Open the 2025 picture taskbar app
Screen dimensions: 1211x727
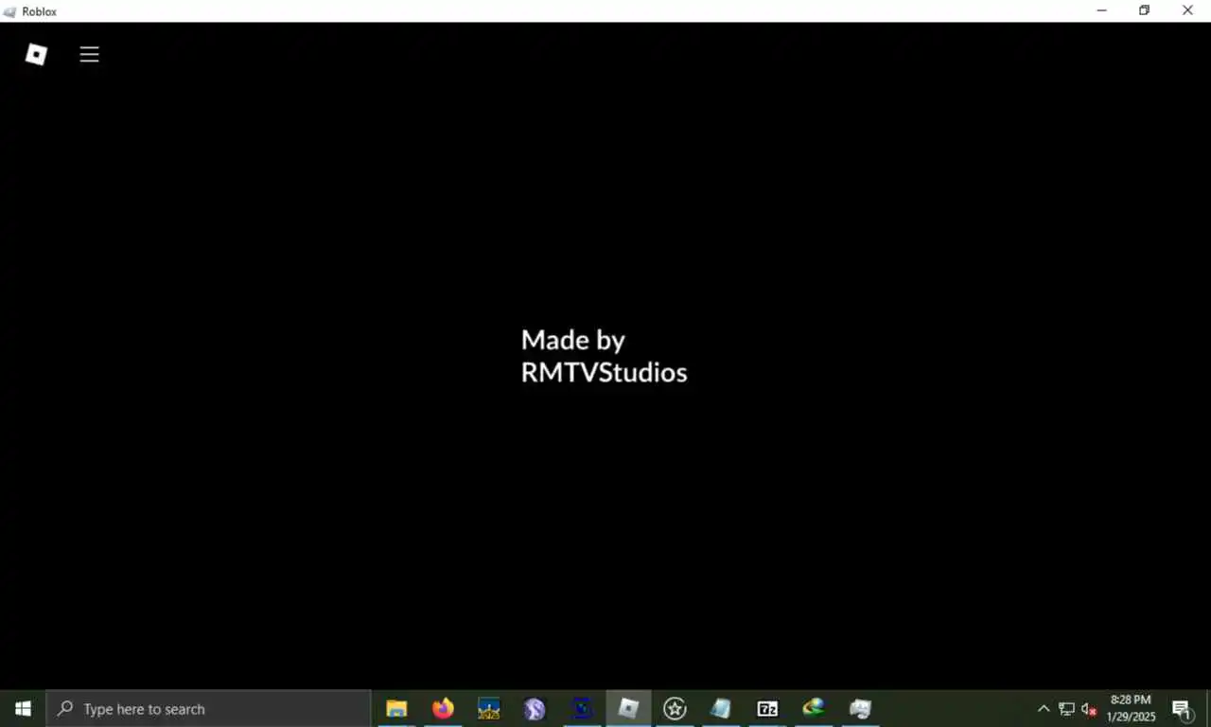click(x=489, y=708)
